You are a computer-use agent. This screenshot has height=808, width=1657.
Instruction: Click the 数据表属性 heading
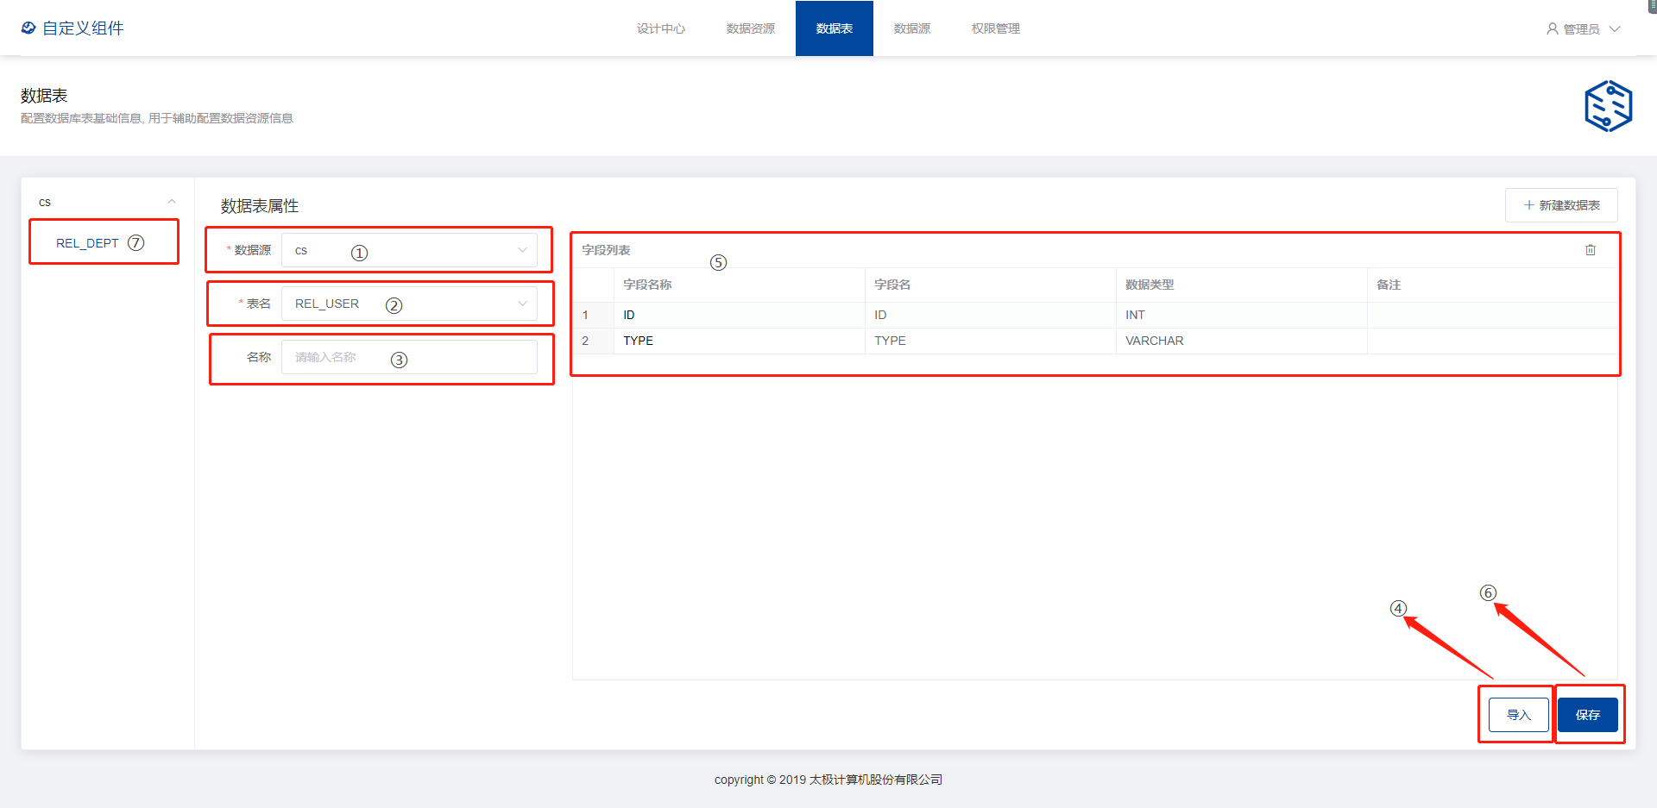tap(260, 206)
